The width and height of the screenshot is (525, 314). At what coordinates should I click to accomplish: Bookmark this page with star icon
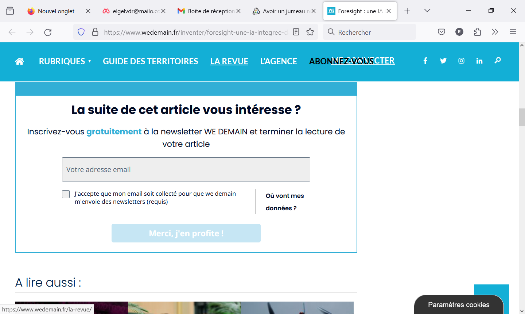point(310,32)
